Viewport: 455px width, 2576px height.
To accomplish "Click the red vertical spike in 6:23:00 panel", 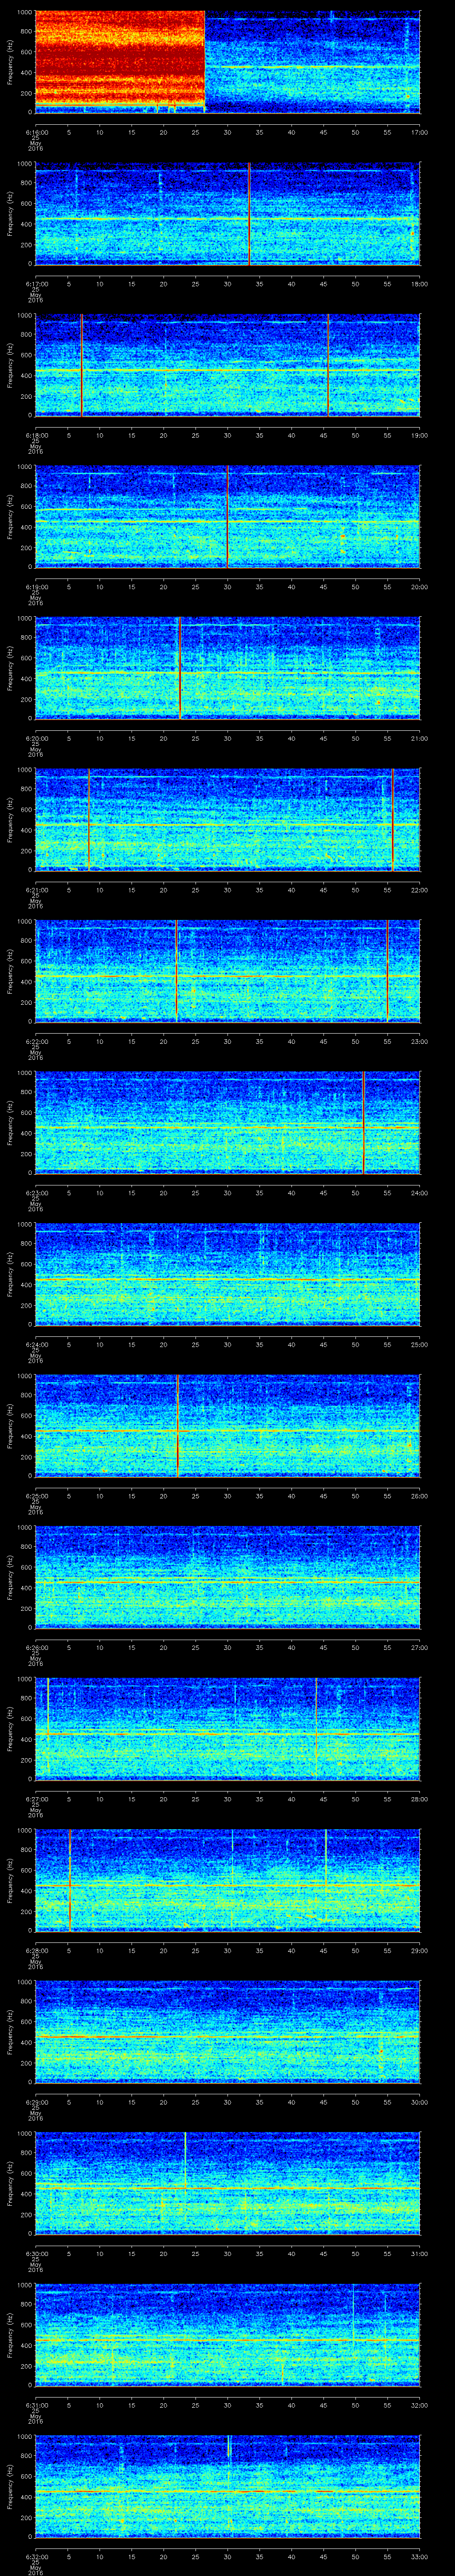I will click(364, 1122).
